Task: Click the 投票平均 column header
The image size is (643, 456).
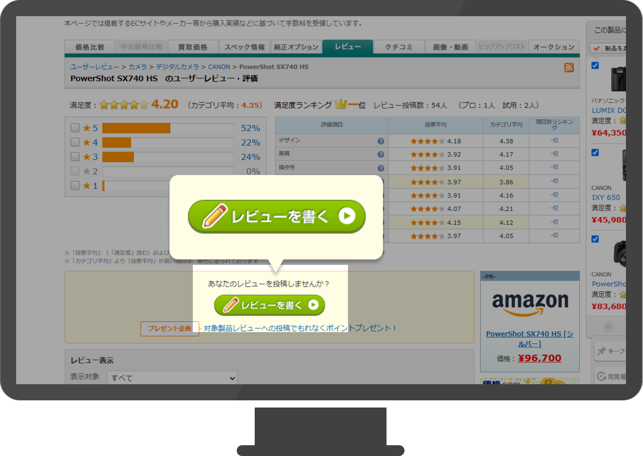Action: tap(435, 125)
